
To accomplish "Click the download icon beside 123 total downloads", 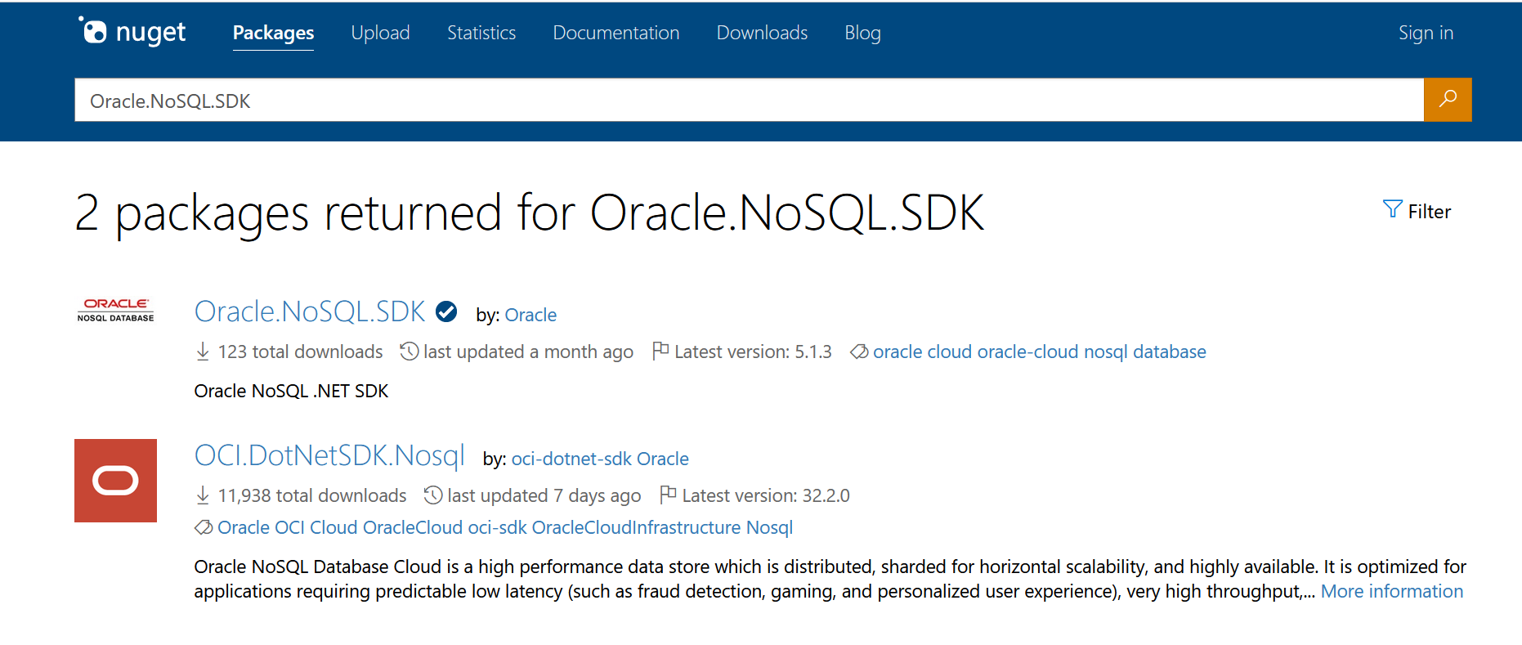I will (203, 352).
